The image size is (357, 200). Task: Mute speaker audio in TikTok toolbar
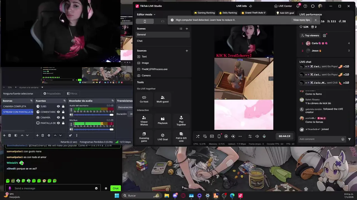(257, 136)
